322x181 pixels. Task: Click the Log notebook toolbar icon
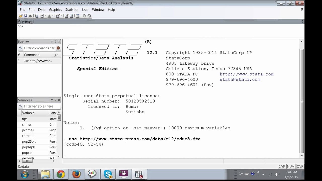tap(37, 16)
